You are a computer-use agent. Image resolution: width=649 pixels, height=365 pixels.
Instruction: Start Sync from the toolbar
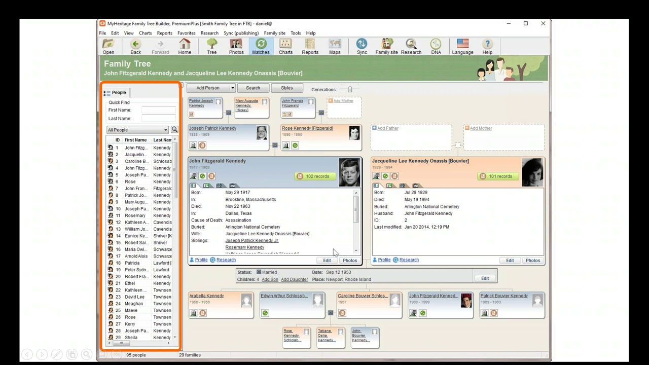click(362, 47)
